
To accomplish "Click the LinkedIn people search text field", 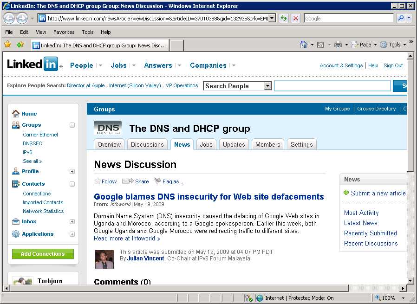I will pos(332,86).
